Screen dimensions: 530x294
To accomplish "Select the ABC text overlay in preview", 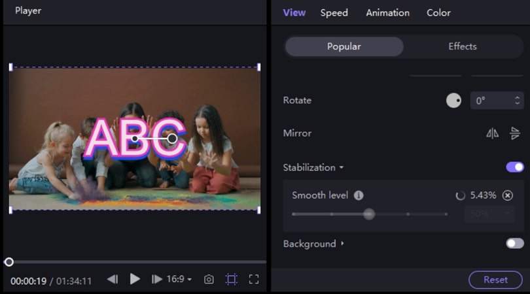I will (x=135, y=139).
